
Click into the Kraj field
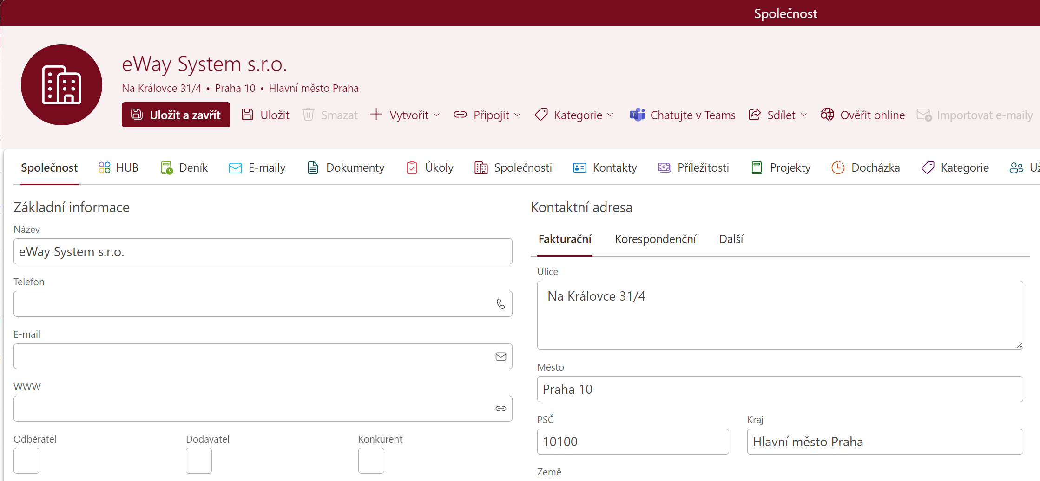pyautogui.click(x=885, y=442)
